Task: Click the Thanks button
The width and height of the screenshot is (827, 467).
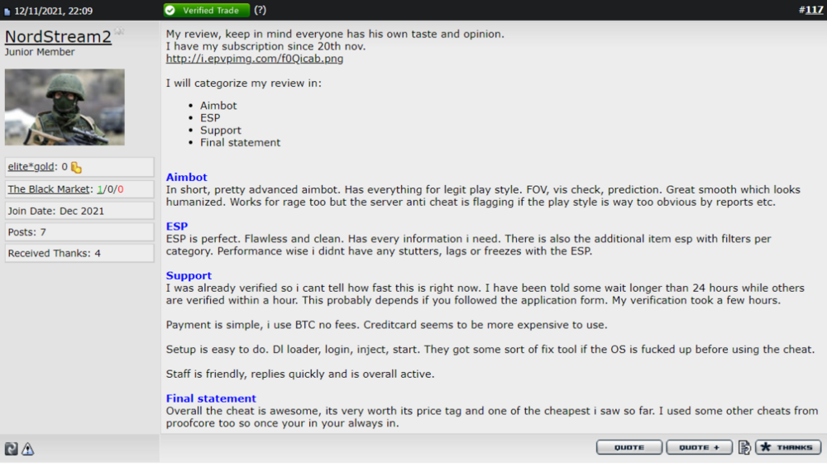Action: point(788,447)
